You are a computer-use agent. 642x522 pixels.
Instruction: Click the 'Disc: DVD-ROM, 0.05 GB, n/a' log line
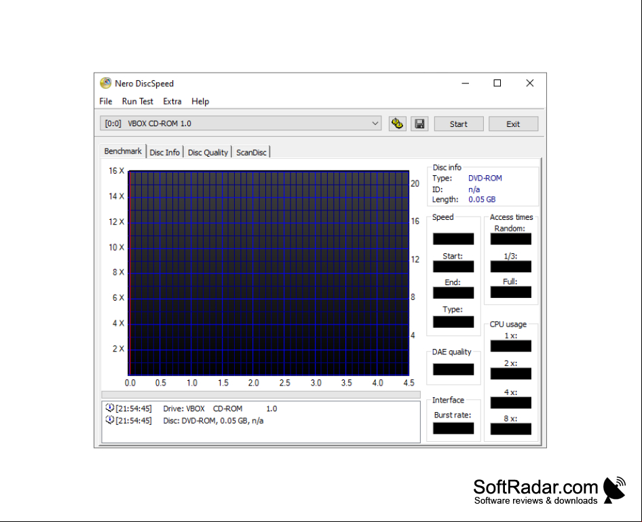coord(213,421)
